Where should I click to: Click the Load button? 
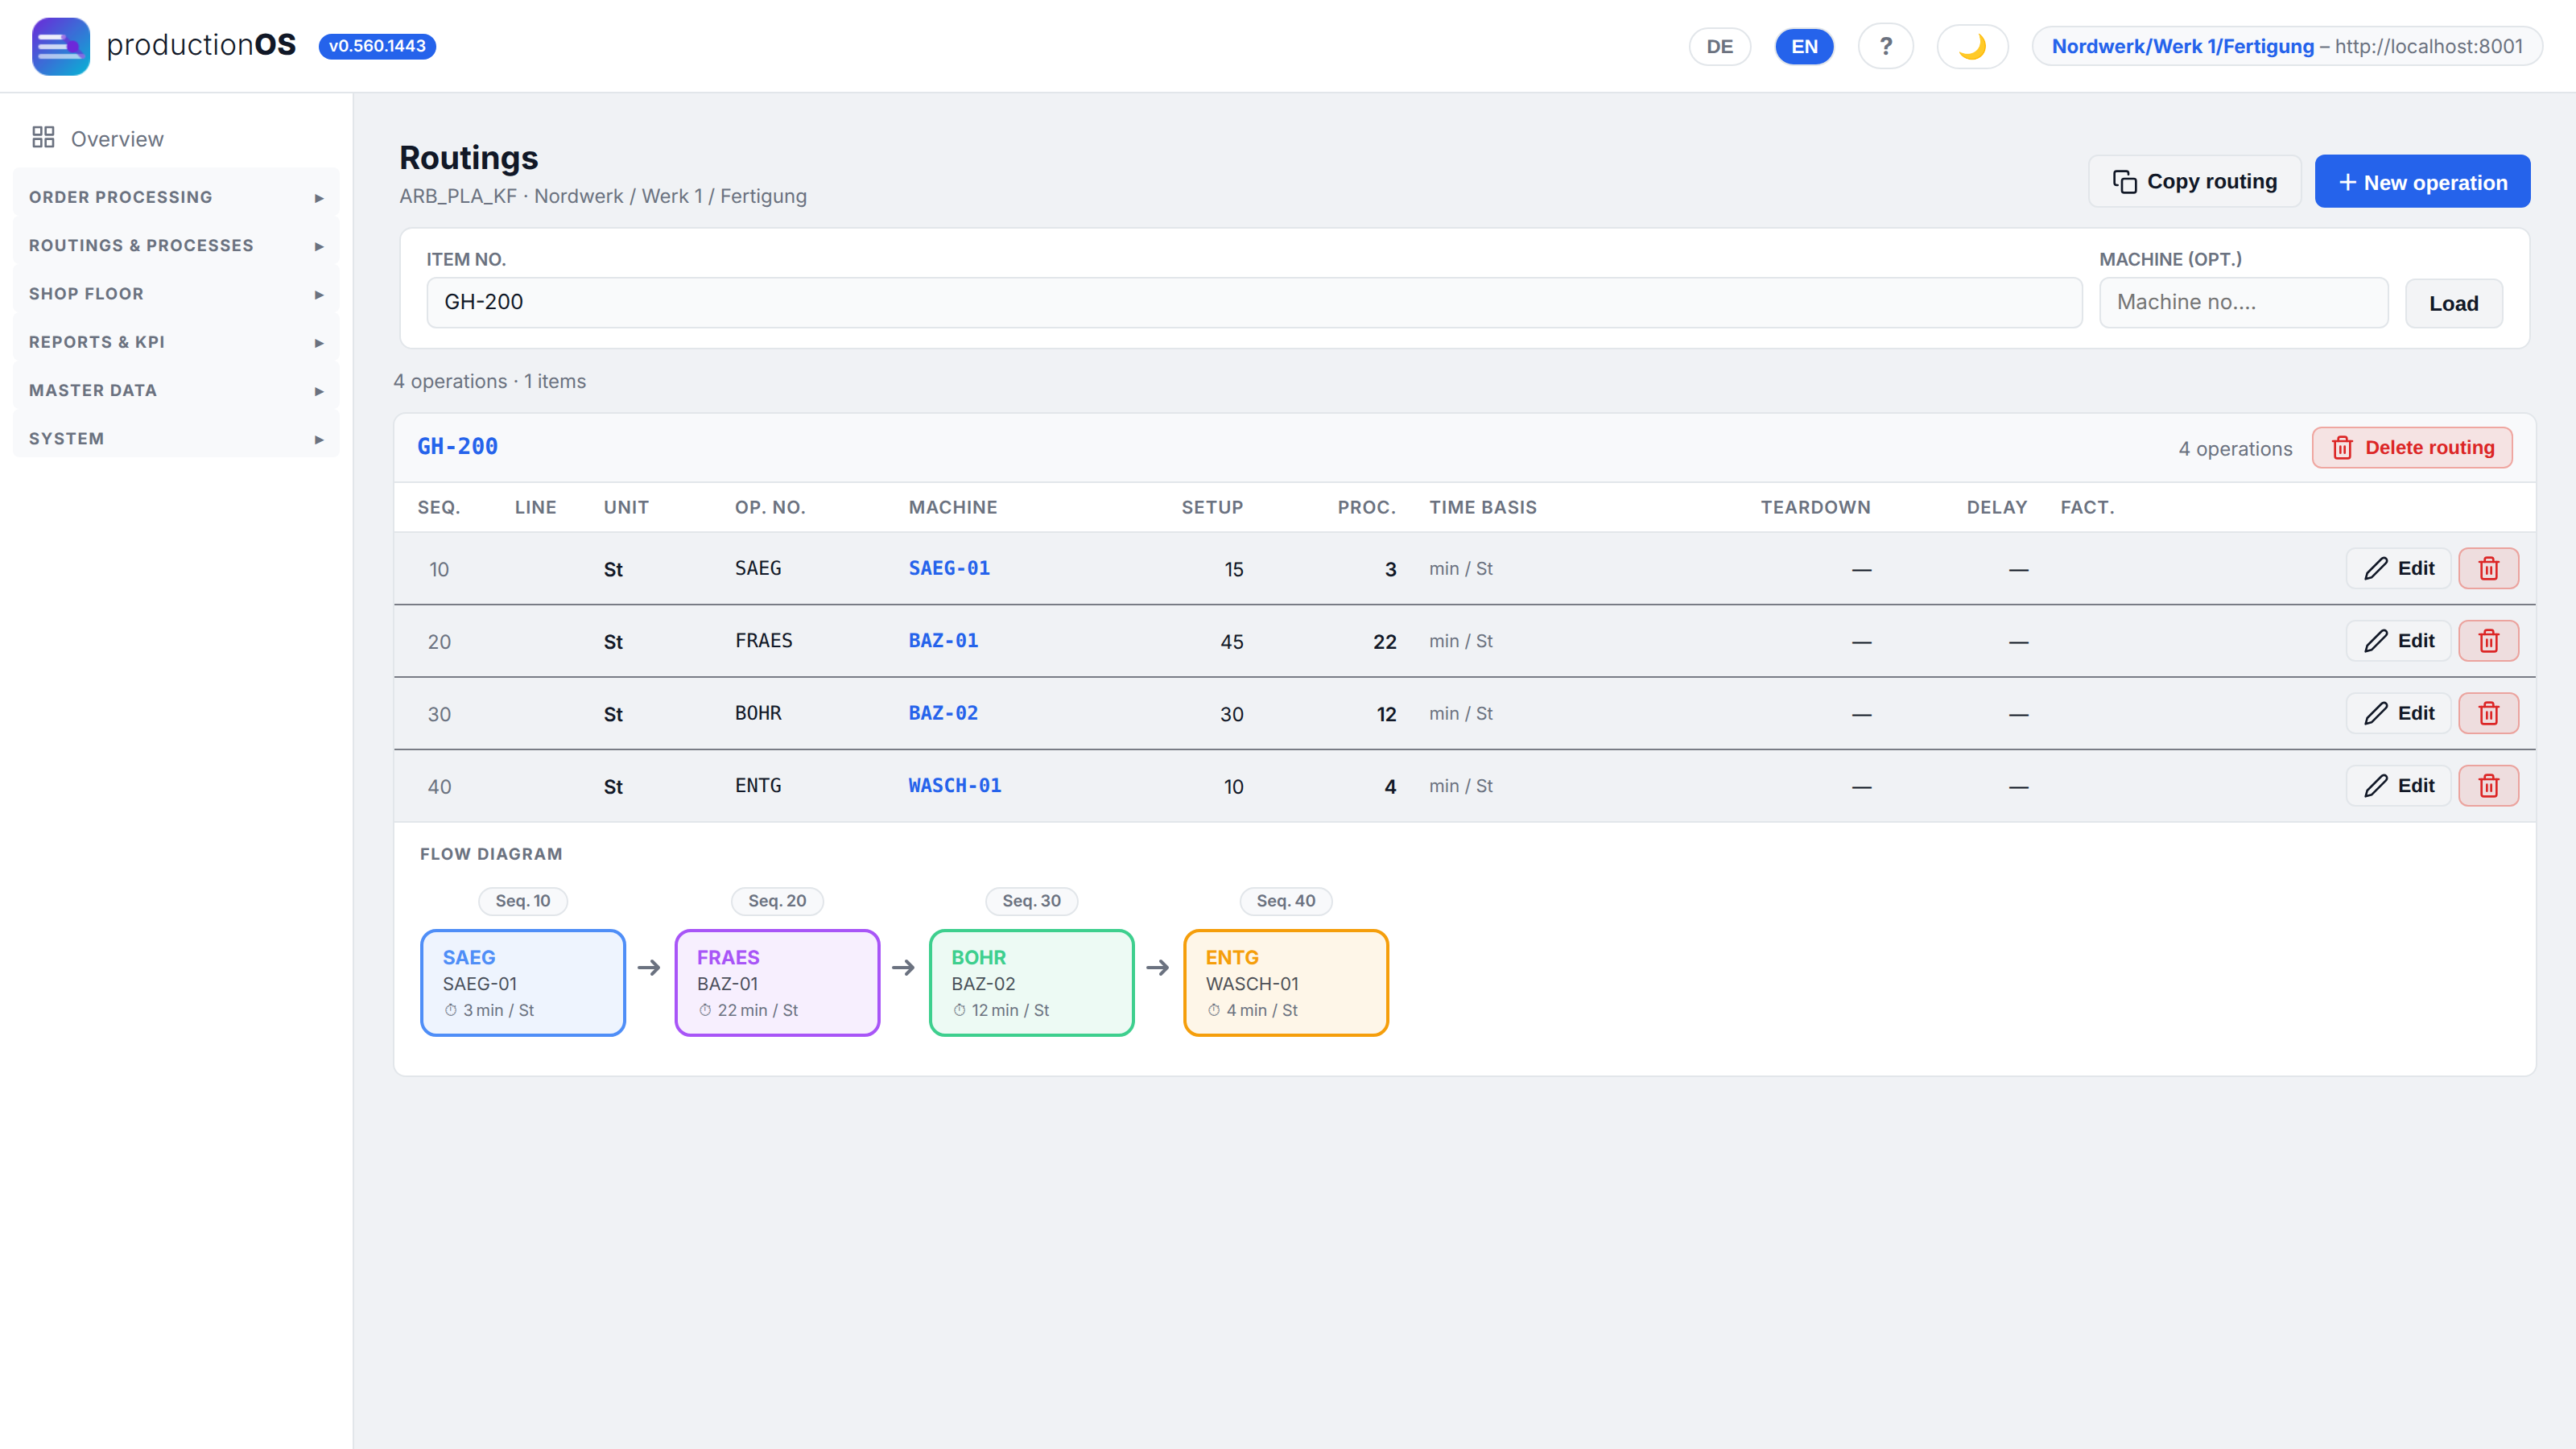(x=2453, y=303)
